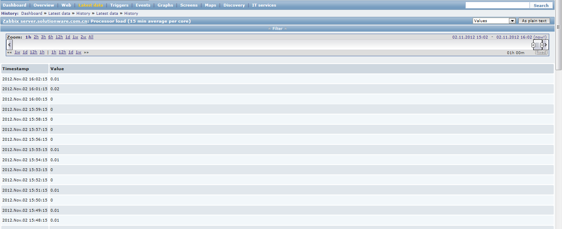
Task: Open the Events menu
Action: pyautogui.click(x=143, y=5)
